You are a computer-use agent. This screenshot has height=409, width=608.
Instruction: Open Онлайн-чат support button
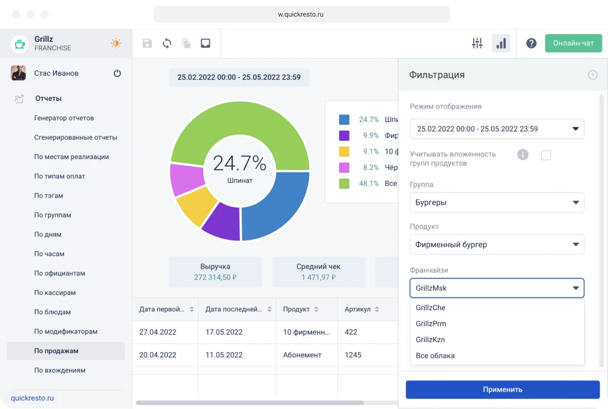[573, 44]
